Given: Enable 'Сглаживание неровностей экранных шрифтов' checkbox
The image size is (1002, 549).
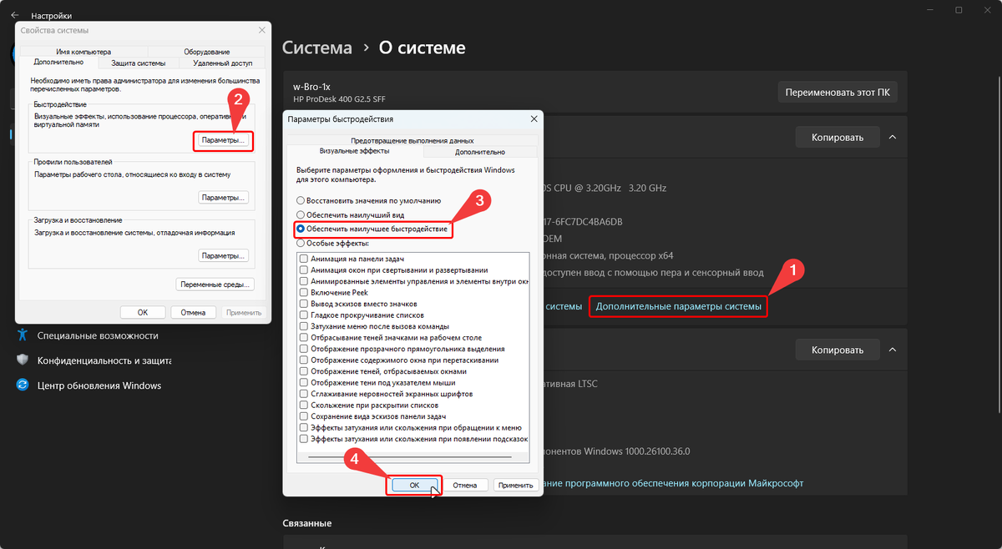Looking at the screenshot, I should point(304,394).
